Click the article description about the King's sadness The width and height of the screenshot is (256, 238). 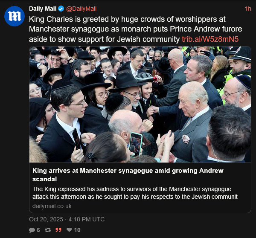(x=135, y=193)
